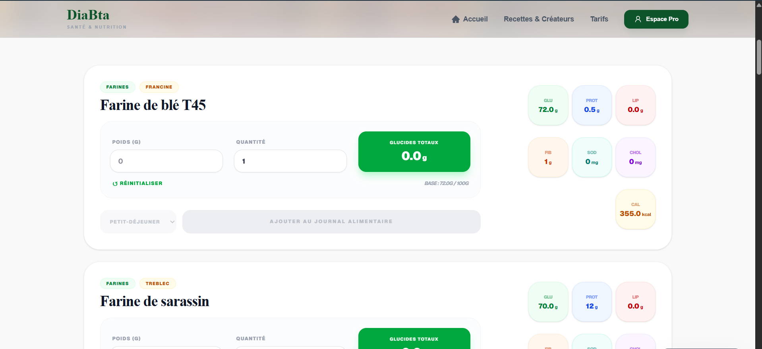Image resolution: width=762 pixels, height=349 pixels.
Task: Click the person icon on Espace Pro button
Action: (638, 19)
